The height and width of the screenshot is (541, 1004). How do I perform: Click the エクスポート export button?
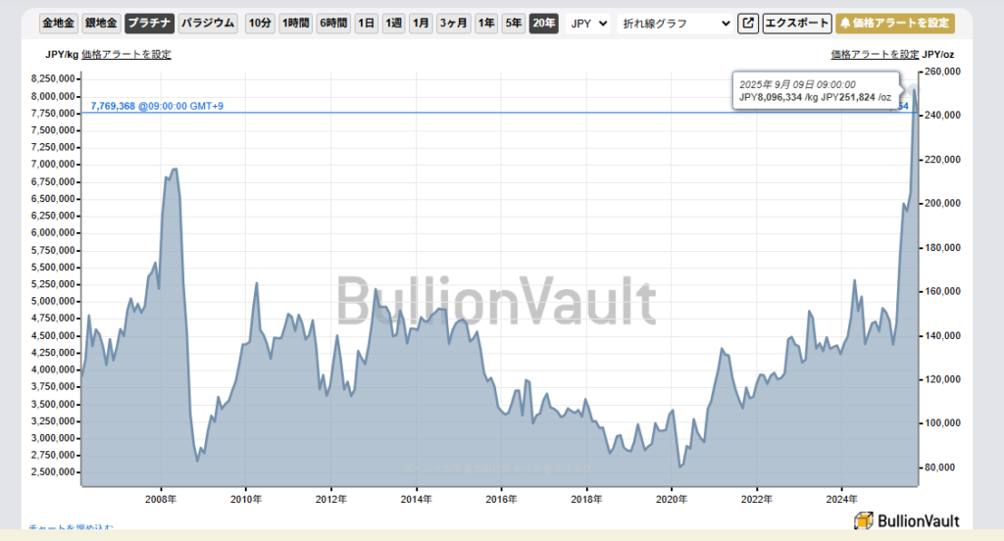pos(796,23)
